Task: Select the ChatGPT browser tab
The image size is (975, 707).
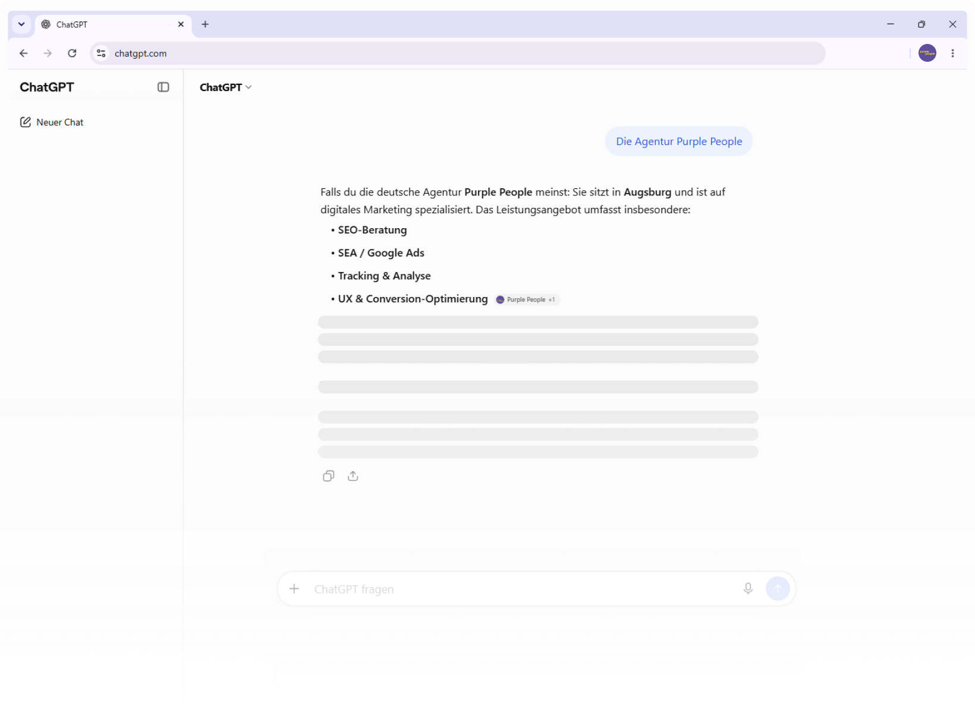Action: pyautogui.click(x=113, y=24)
